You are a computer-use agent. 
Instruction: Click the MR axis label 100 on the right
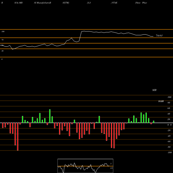tap(170, 97)
